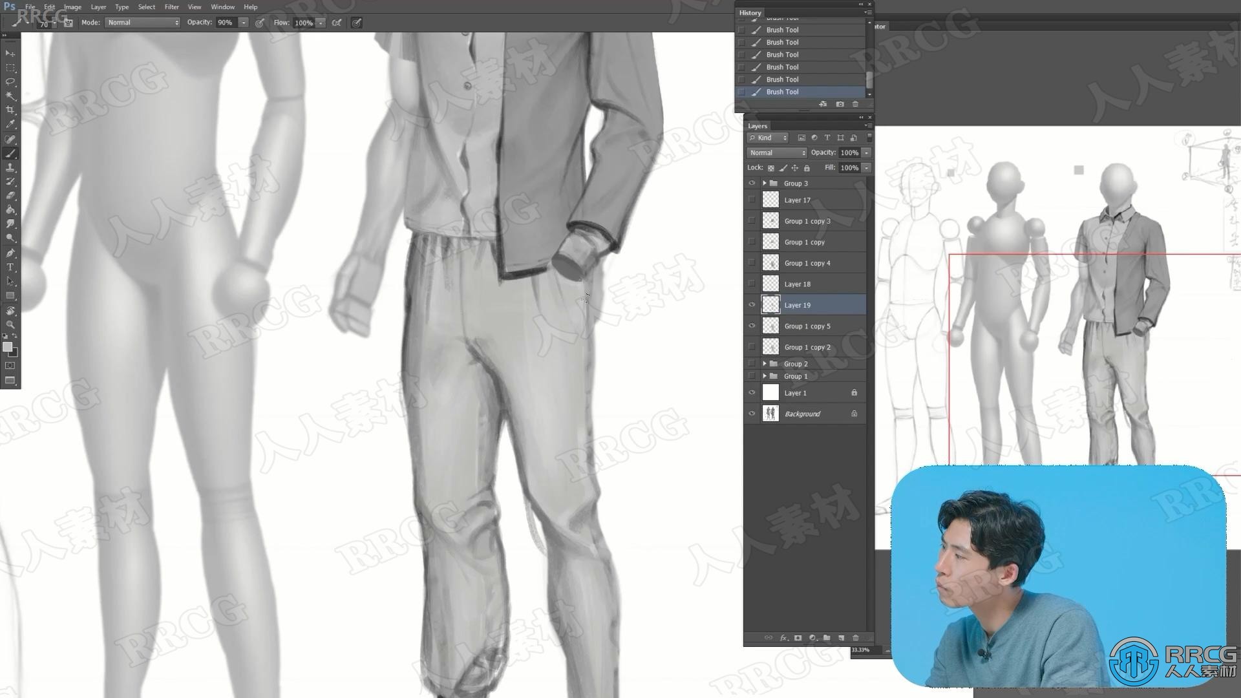Toggle visibility of Layer 1
The height and width of the screenshot is (698, 1241).
tap(751, 393)
